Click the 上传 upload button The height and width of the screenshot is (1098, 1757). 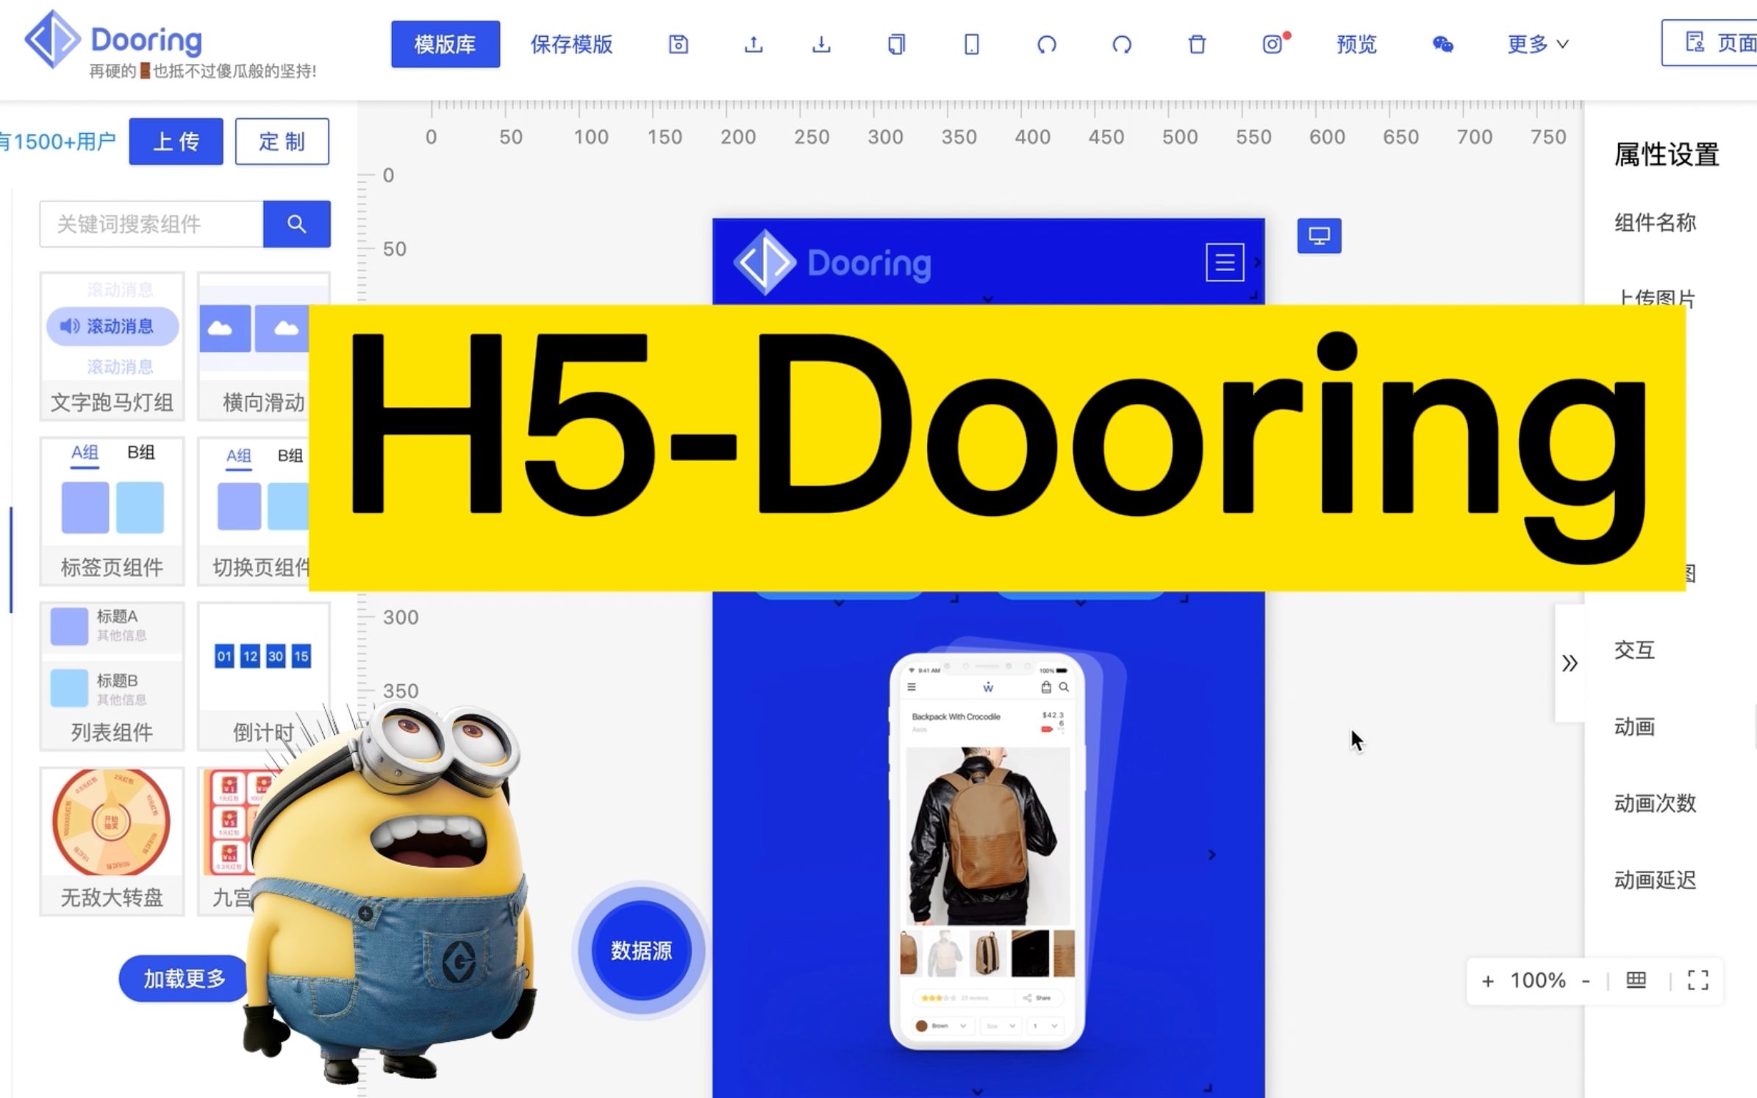click(176, 141)
